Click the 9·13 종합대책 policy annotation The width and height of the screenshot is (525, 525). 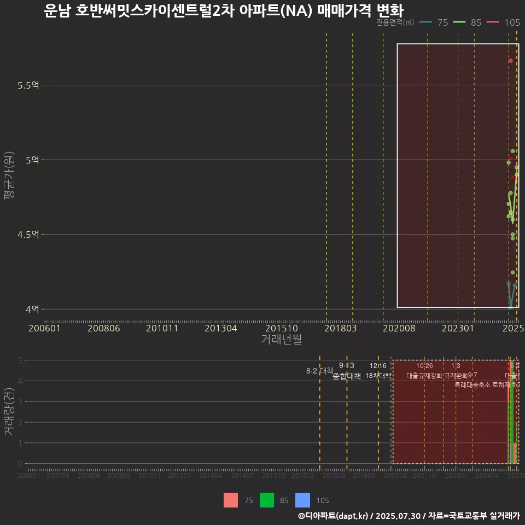point(347,371)
